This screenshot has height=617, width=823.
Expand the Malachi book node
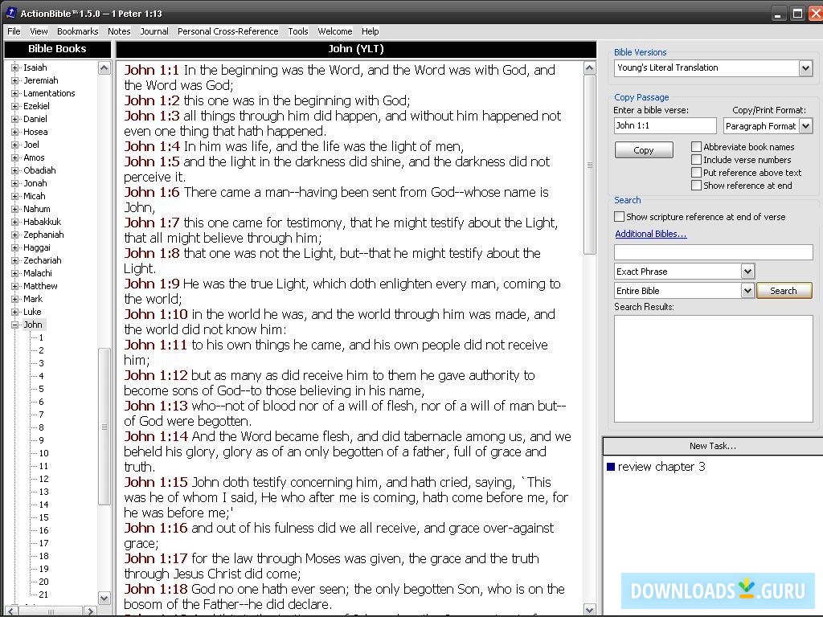(x=14, y=273)
